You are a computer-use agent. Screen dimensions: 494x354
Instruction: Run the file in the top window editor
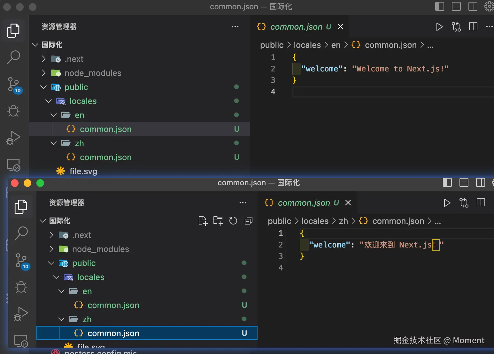pyautogui.click(x=439, y=27)
